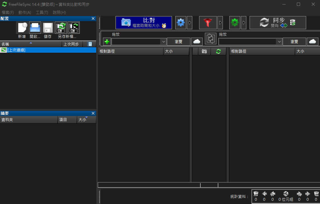Click left create-arrow statistics icon

[x=273, y=194]
